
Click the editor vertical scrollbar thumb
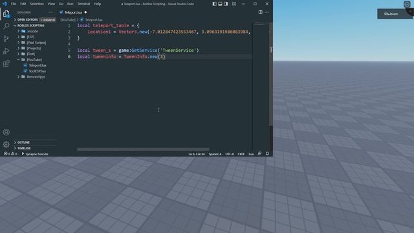(x=271, y=74)
